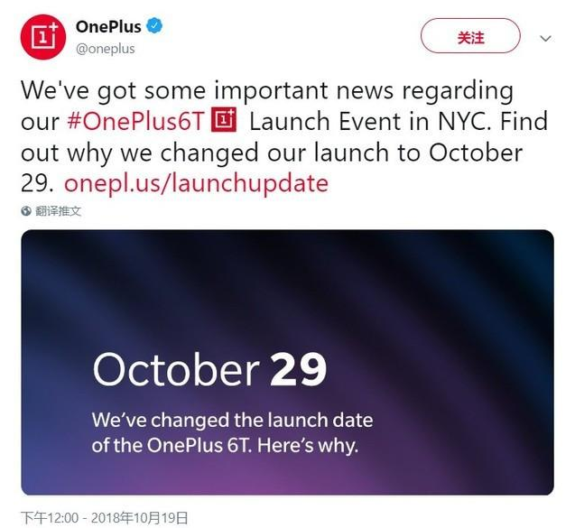Image resolution: width=575 pixels, height=528 pixels.
Task: Click the @oneplus handle
Action: [106, 49]
